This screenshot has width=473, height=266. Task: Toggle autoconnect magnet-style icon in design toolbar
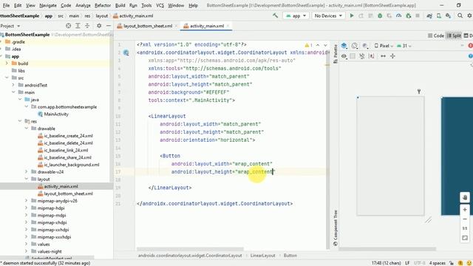[361, 56]
